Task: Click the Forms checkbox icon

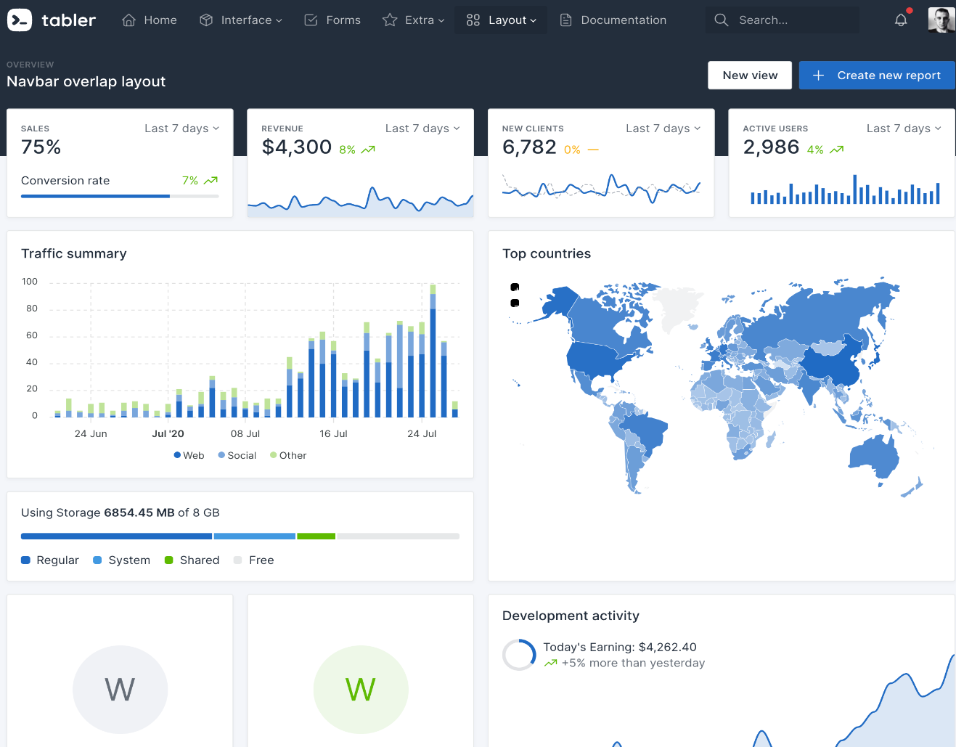Action: click(311, 20)
